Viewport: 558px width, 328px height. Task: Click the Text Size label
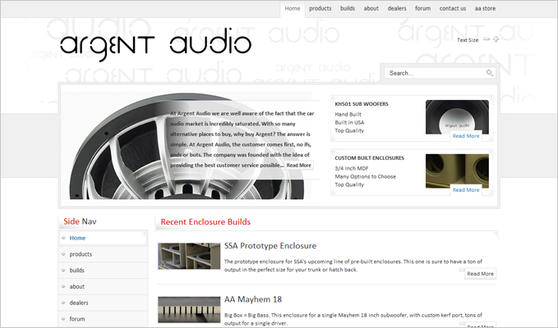click(468, 39)
